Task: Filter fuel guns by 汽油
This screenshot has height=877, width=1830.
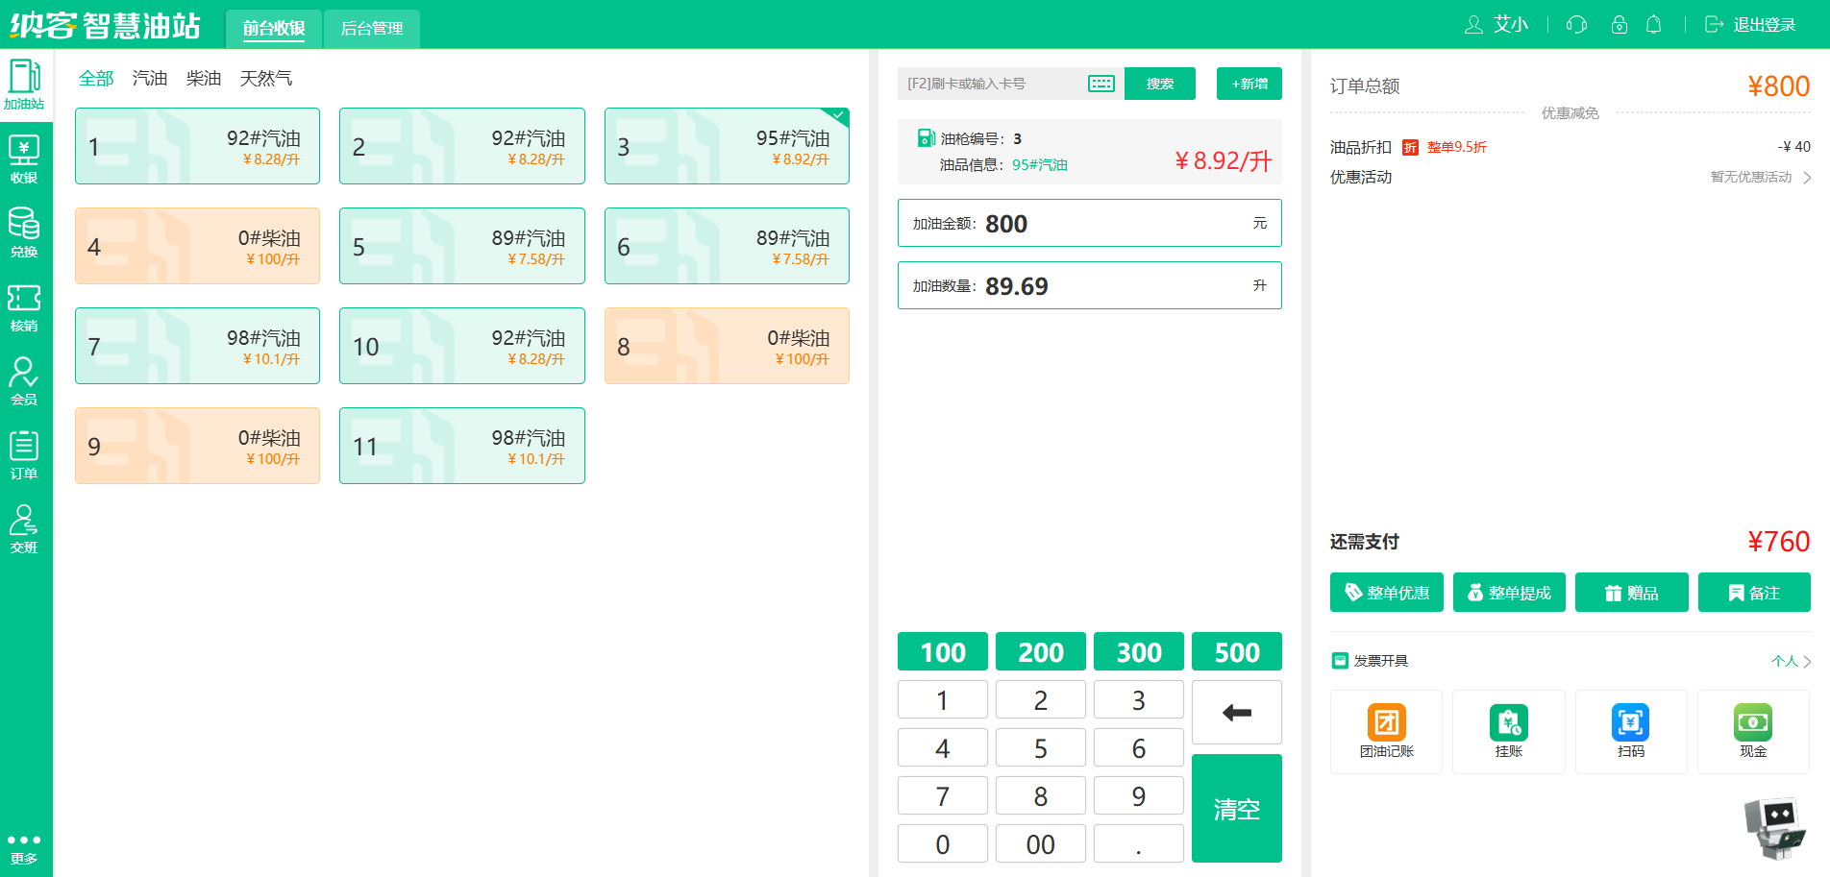Action: pos(150,78)
